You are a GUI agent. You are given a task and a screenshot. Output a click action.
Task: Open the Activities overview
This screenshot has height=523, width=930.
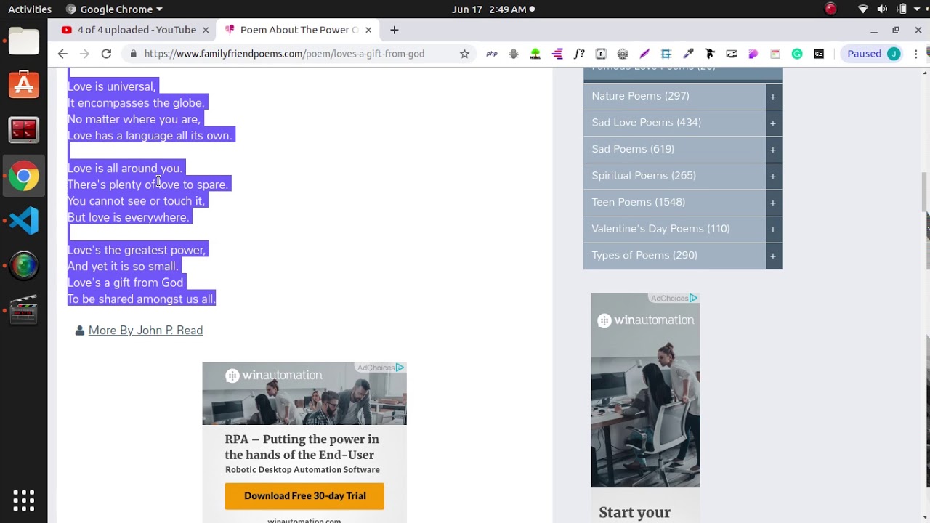point(30,9)
